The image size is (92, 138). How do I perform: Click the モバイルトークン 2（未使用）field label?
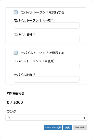(x=34, y=61)
